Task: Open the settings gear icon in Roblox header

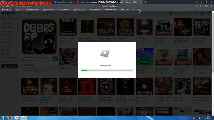Action: point(209,13)
